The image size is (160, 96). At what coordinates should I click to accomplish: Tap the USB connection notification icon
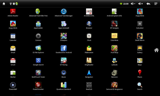click(10, 4)
